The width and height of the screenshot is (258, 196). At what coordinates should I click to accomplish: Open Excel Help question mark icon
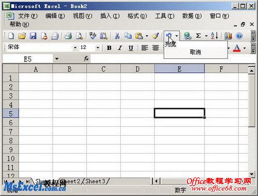[x=239, y=36]
